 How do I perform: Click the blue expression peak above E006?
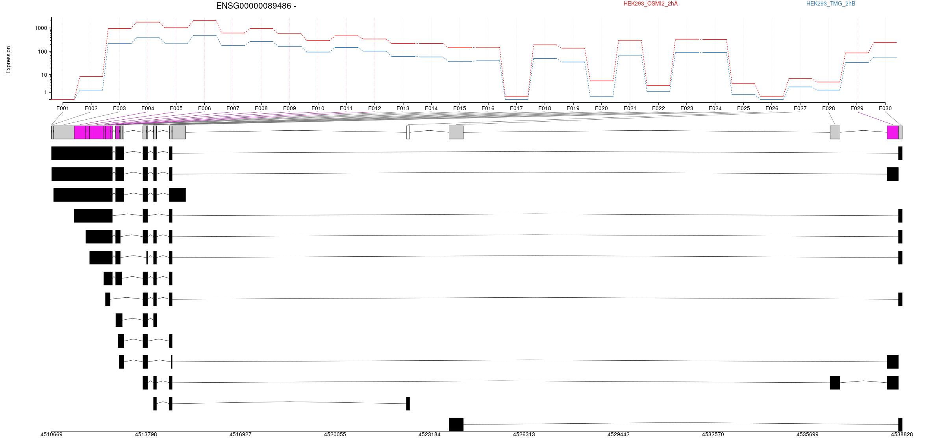(x=204, y=35)
